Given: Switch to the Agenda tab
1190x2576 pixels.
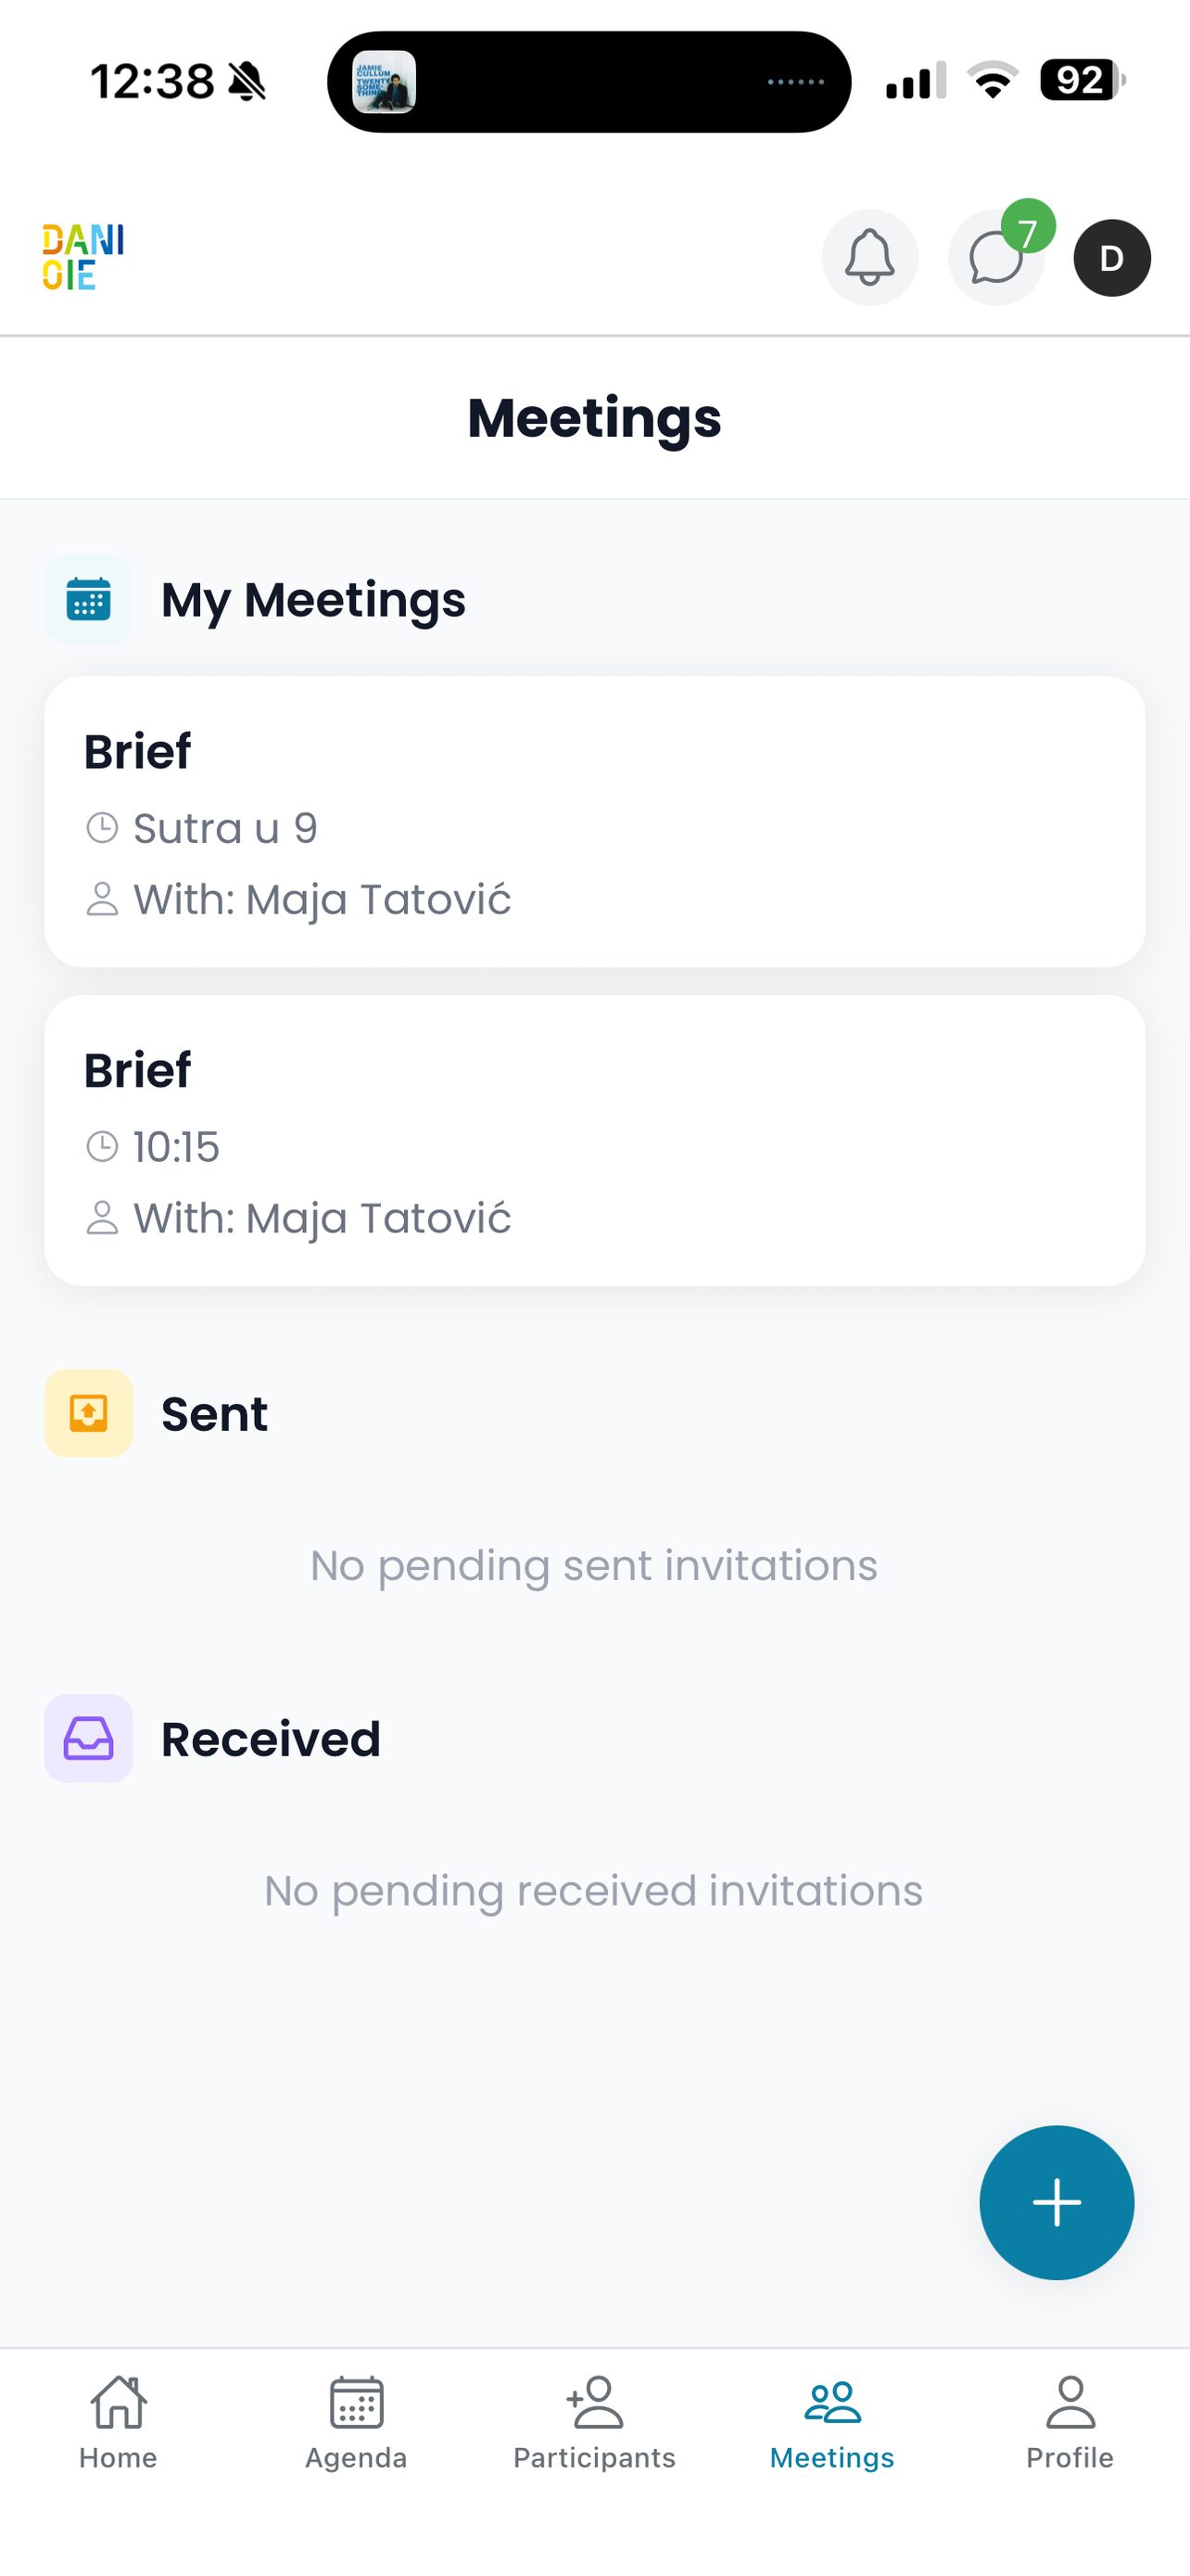Looking at the screenshot, I should (x=356, y=2422).
